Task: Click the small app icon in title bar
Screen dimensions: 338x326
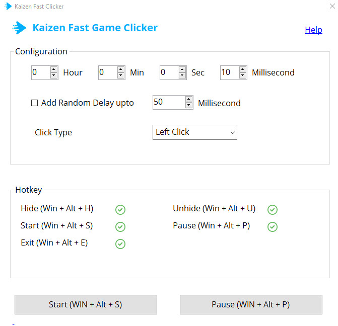Action: tap(8, 7)
